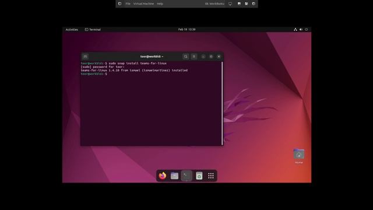The width and height of the screenshot is (373, 210).
Task: Open the Terminal search tool
Action: tap(185, 57)
